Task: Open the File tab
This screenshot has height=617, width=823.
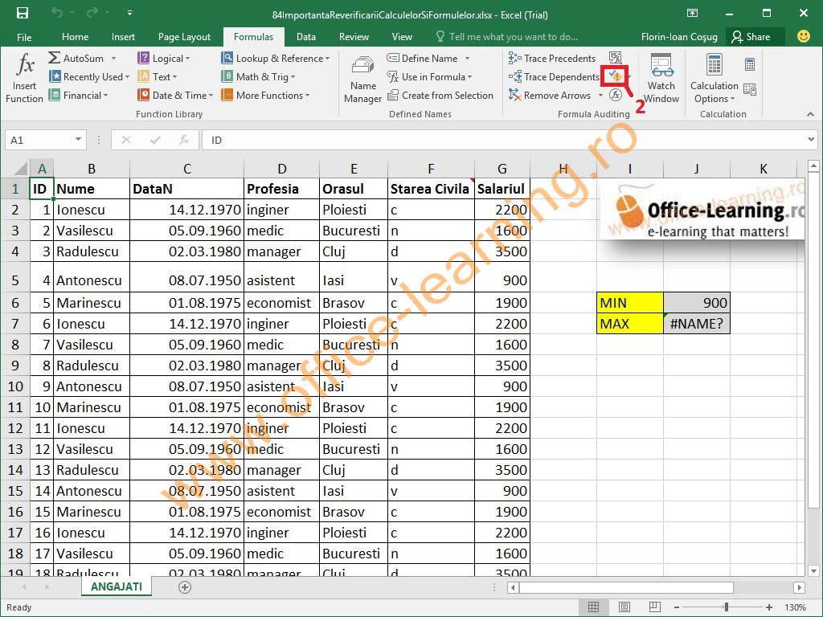Action: 24,37
